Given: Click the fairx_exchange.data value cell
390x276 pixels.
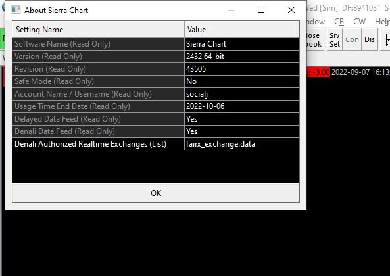Looking at the screenshot, I should pyautogui.click(x=242, y=144).
